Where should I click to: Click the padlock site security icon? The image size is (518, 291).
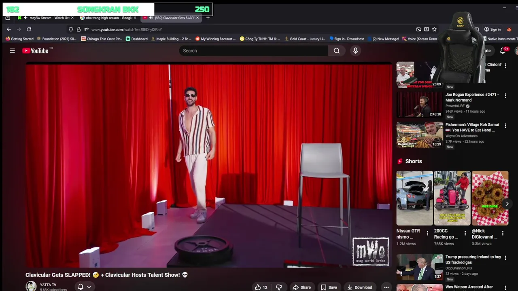(79, 29)
